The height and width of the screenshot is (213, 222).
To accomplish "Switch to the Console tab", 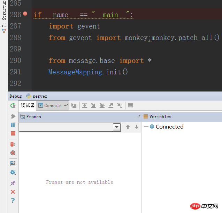I will 50,105.
